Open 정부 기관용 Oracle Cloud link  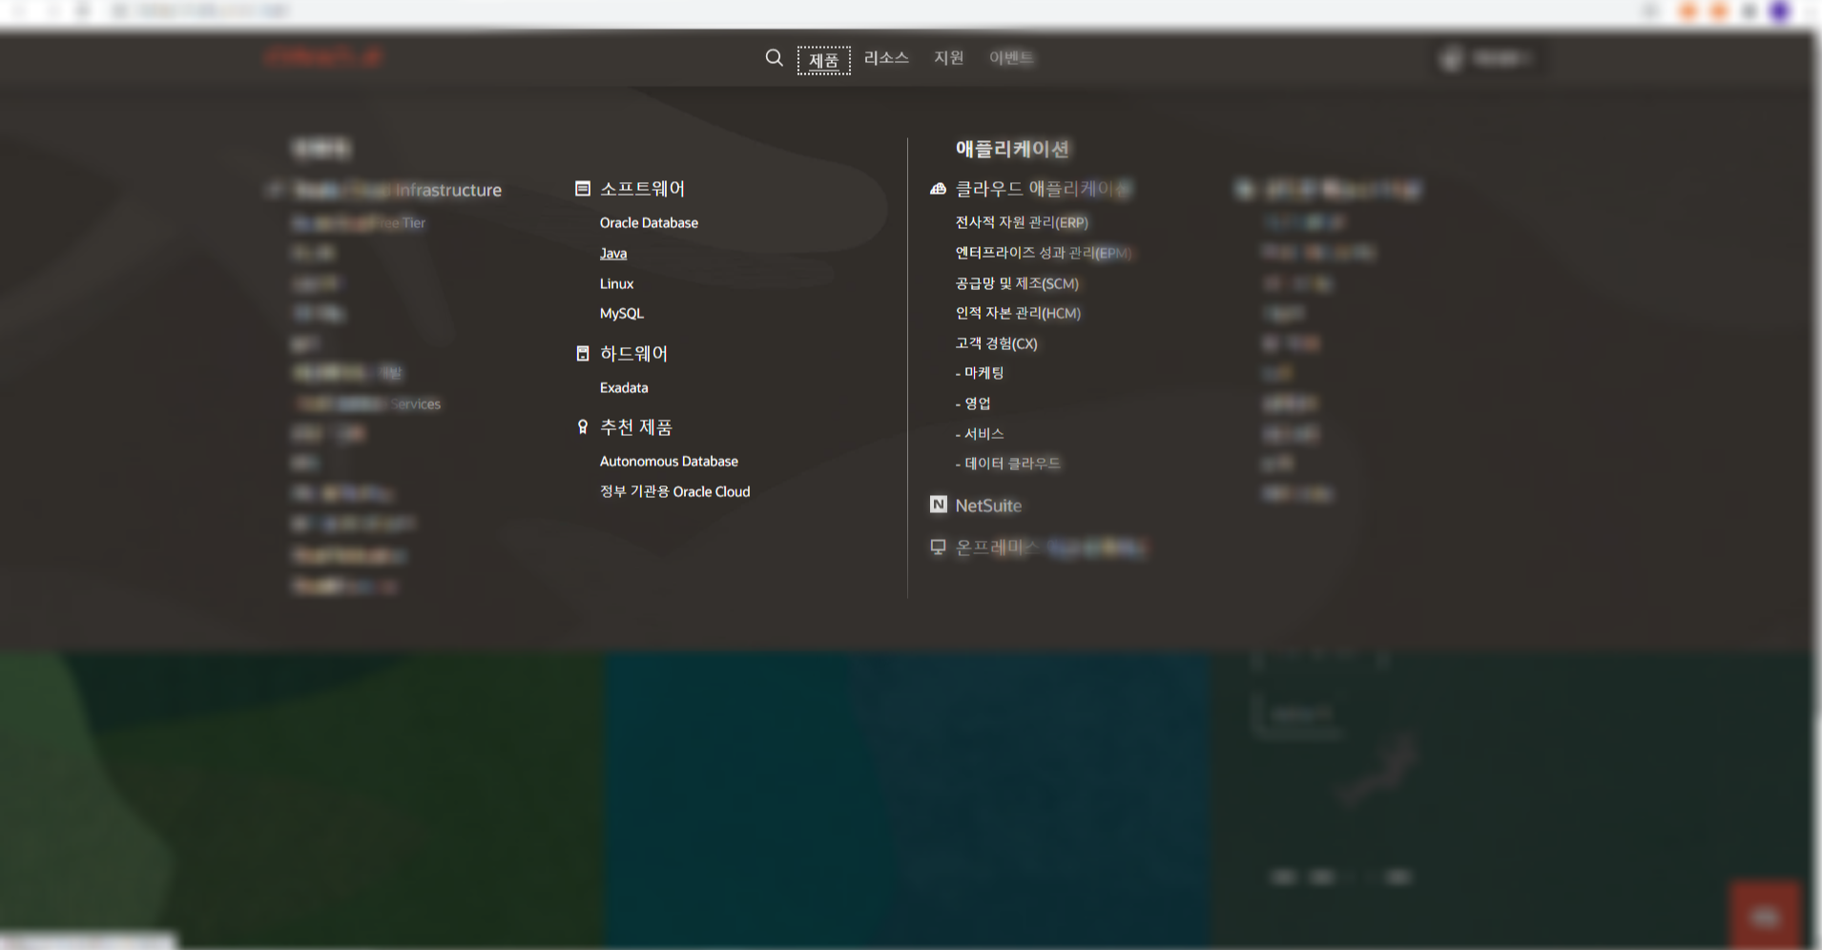pos(674,492)
